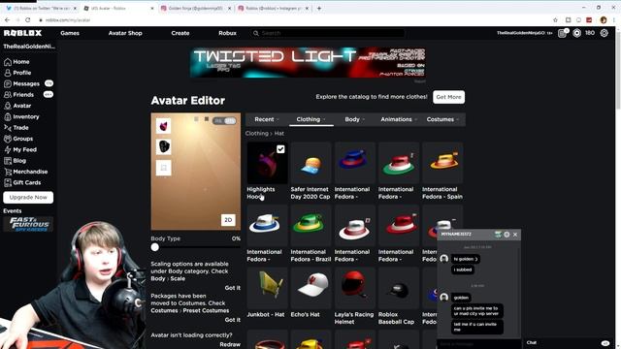Open Groups in the sidebar
The width and height of the screenshot is (621, 349).
coord(18,139)
